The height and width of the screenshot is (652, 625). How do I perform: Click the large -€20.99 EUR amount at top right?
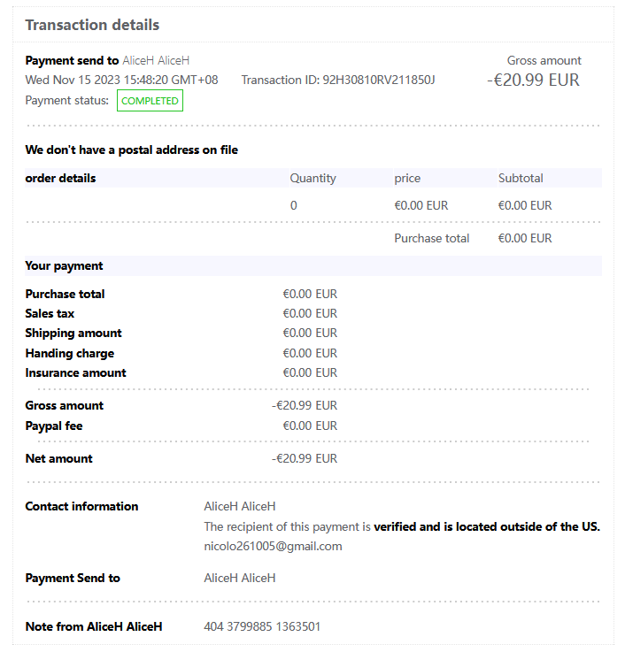(533, 81)
